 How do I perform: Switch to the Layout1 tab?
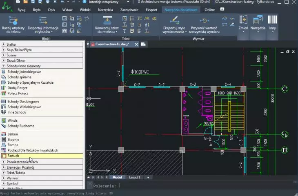(134, 177)
